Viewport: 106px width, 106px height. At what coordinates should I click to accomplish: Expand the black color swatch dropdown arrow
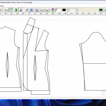coord(67,10)
